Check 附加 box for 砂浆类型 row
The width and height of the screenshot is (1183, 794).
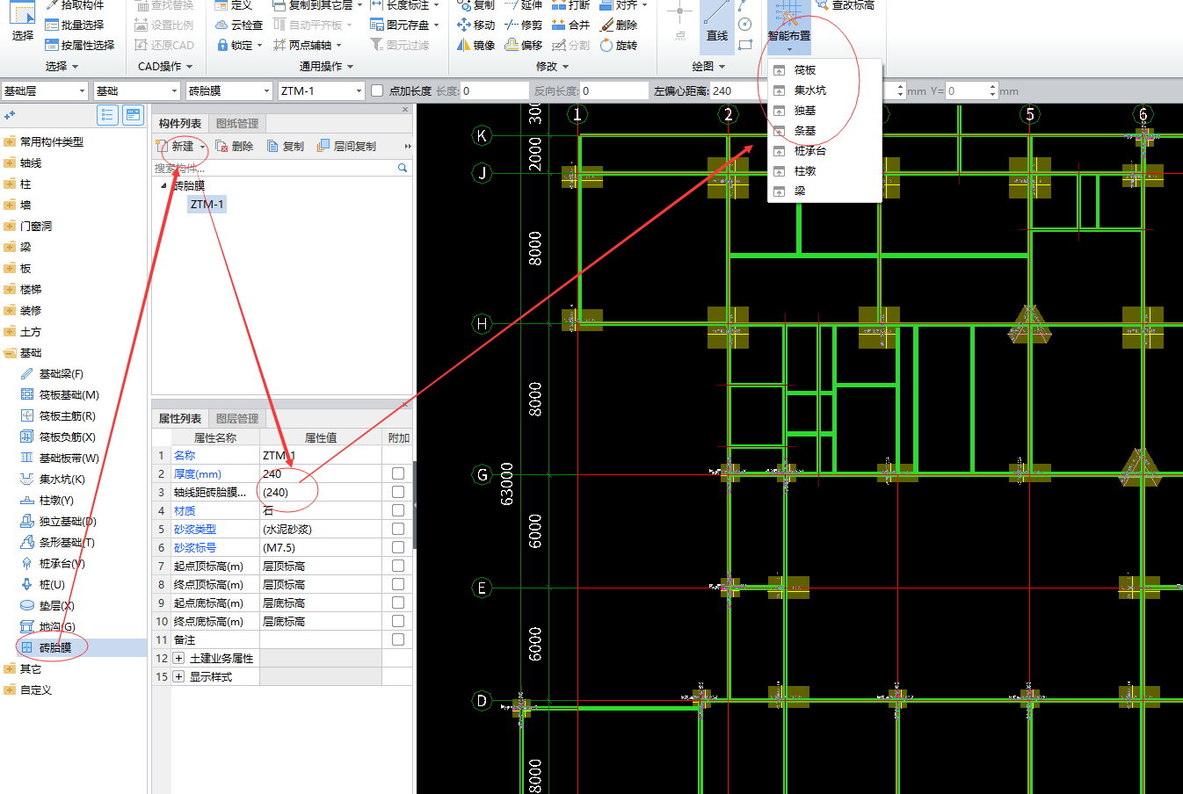pos(398,529)
